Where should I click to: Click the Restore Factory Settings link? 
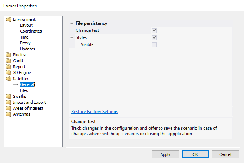[95, 112]
